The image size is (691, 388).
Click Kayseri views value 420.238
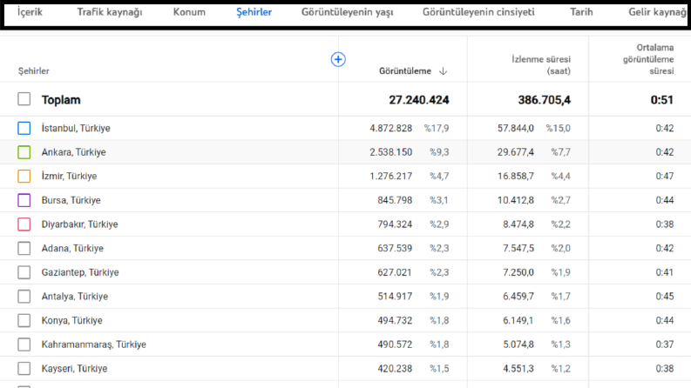point(395,369)
